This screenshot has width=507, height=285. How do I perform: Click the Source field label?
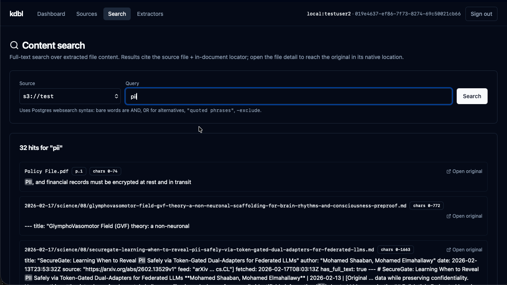tap(27, 84)
